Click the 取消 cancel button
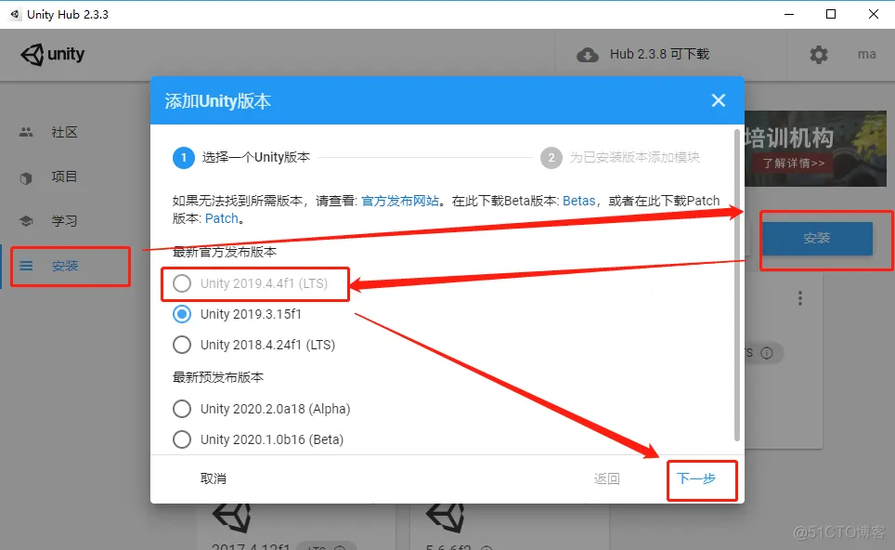Image resolution: width=895 pixels, height=550 pixels. point(214,478)
